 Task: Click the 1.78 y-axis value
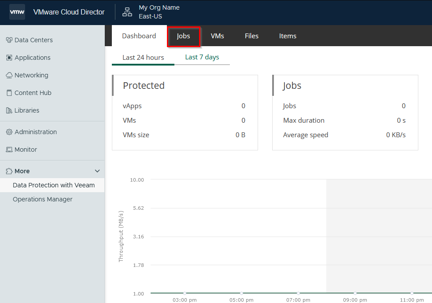pyautogui.click(x=138, y=265)
